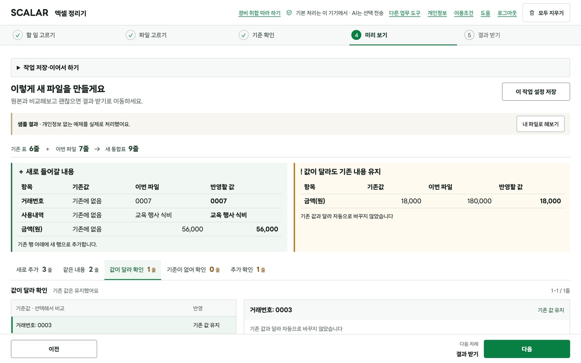This screenshot has height=363, width=581.
Task: Open 개인정보 link
Action: tap(437, 13)
